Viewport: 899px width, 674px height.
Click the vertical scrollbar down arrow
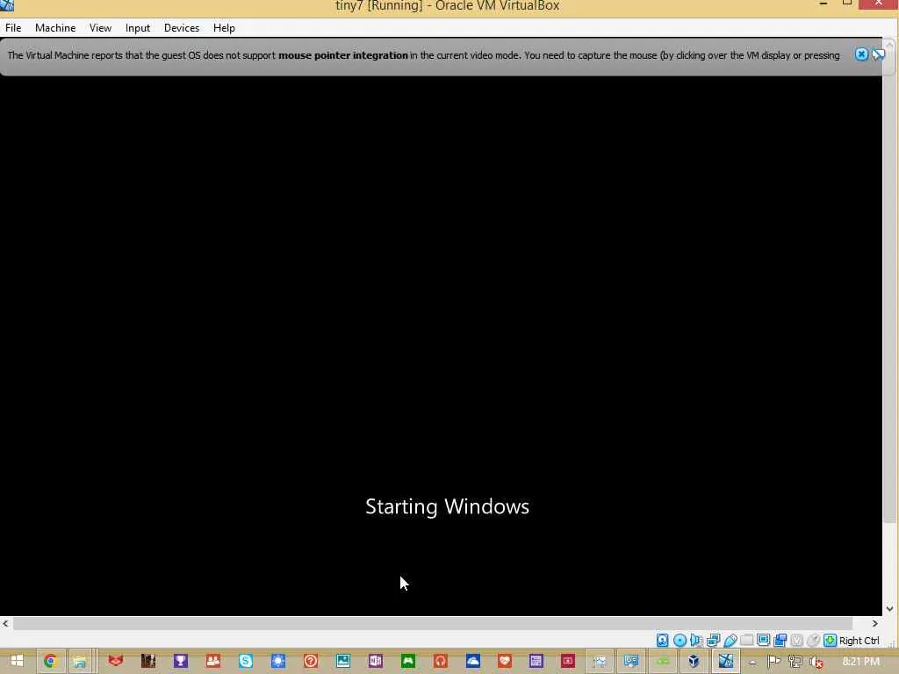coord(889,609)
